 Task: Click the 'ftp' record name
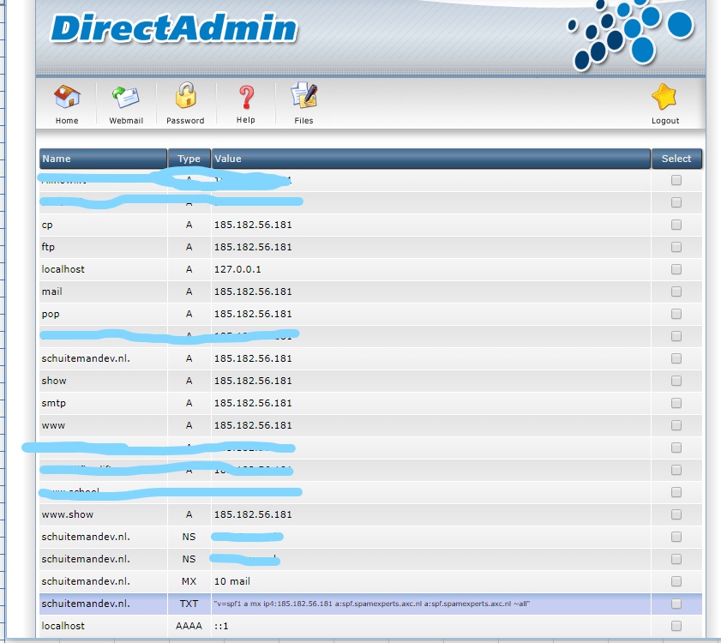48,247
